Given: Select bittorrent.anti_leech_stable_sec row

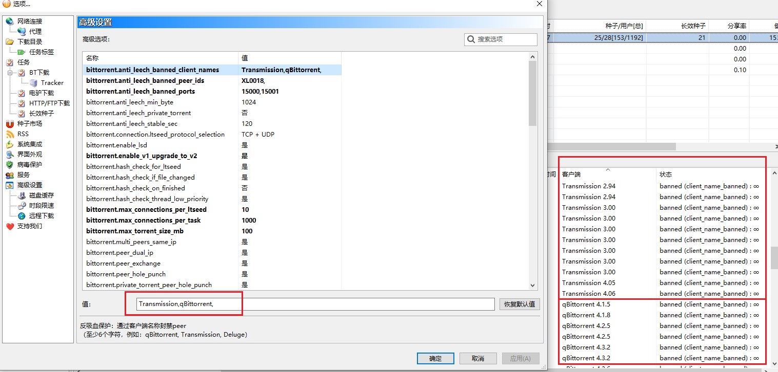Looking at the screenshot, I should pos(212,123).
